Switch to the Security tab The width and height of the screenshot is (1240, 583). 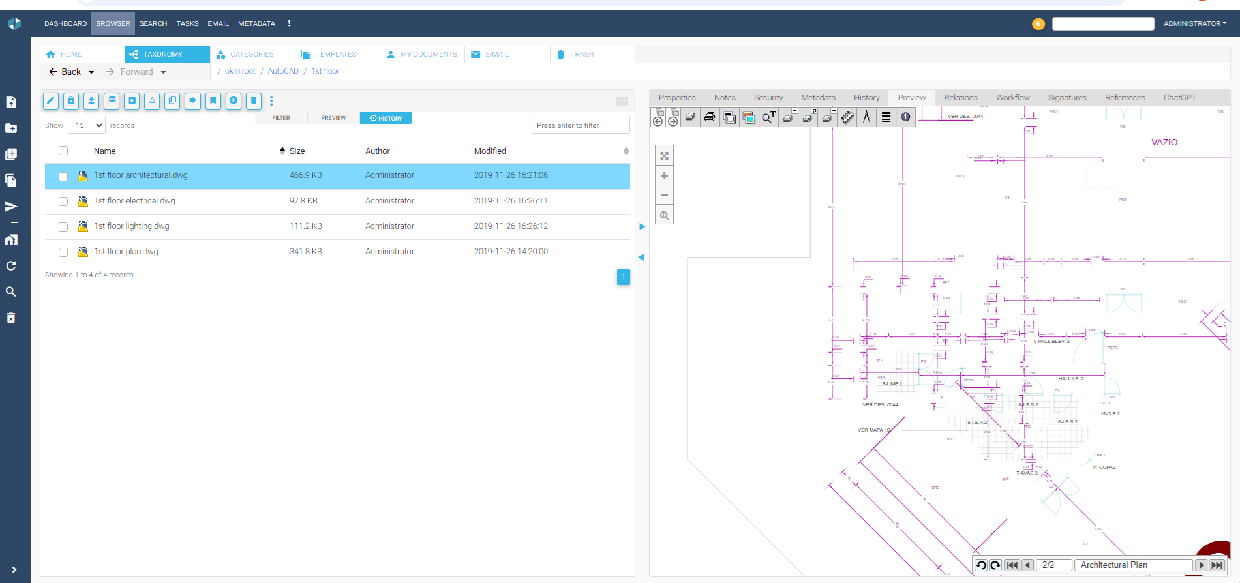click(x=768, y=98)
